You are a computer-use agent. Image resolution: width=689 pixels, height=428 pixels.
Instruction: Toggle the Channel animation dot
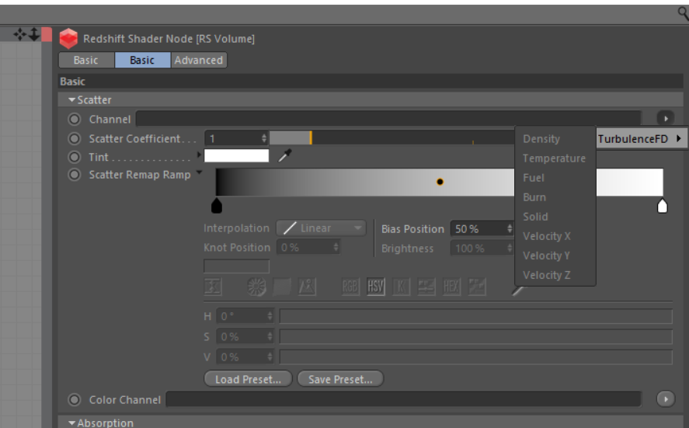pyautogui.click(x=75, y=119)
